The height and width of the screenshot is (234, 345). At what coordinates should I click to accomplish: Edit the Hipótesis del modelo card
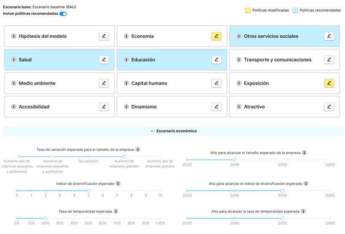(104, 36)
